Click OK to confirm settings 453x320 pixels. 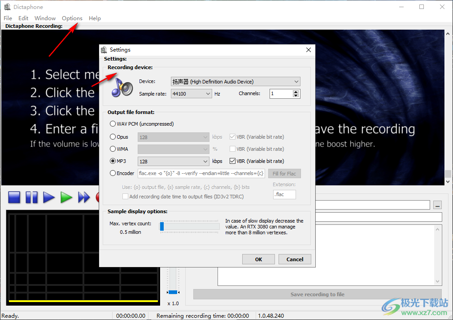pos(258,259)
